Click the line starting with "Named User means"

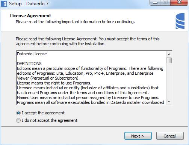[x=88, y=98]
